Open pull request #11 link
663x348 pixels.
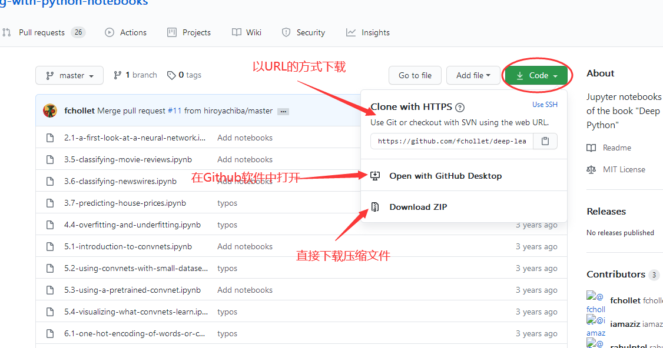coord(175,111)
